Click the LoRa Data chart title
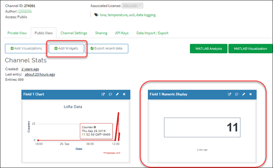The height and width of the screenshot is (168, 273). click(73, 107)
